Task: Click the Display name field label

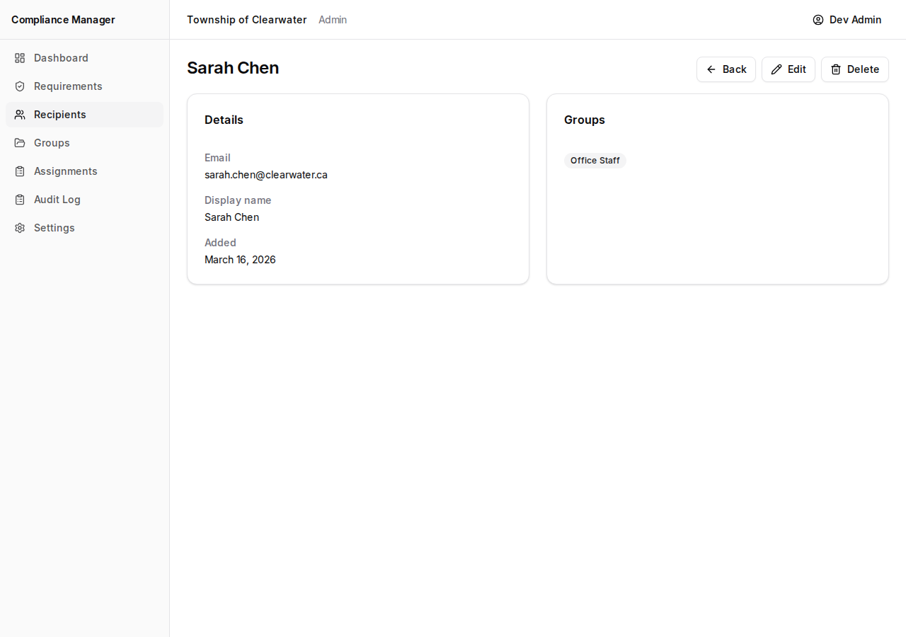Action: [238, 200]
